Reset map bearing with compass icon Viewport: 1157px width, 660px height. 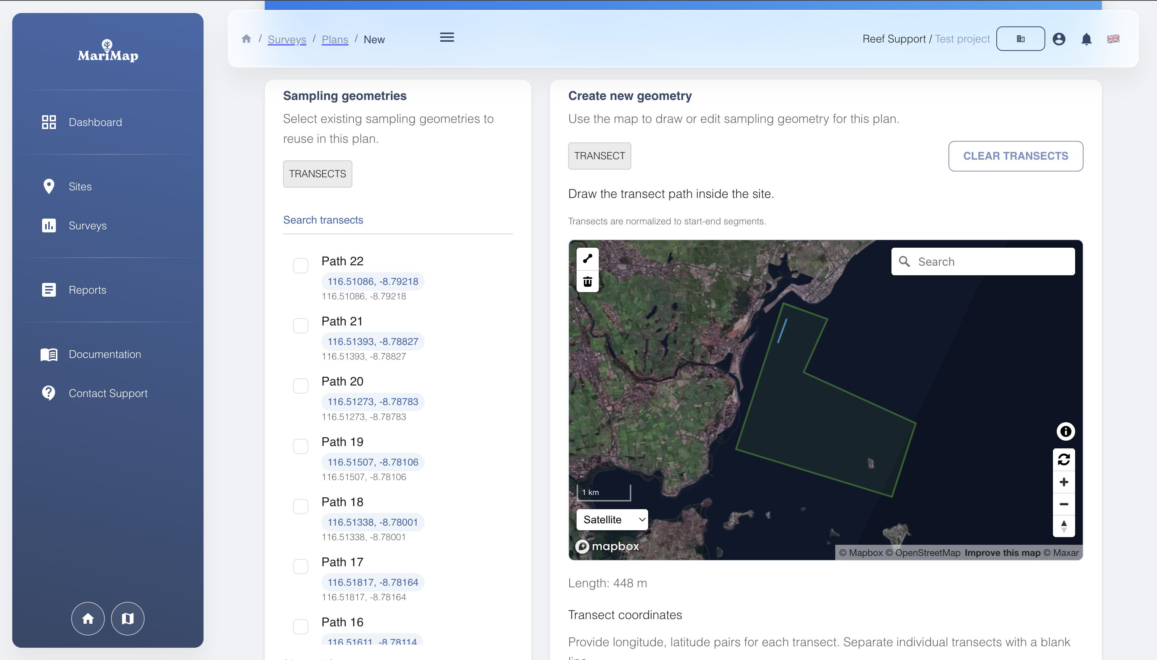1064,526
